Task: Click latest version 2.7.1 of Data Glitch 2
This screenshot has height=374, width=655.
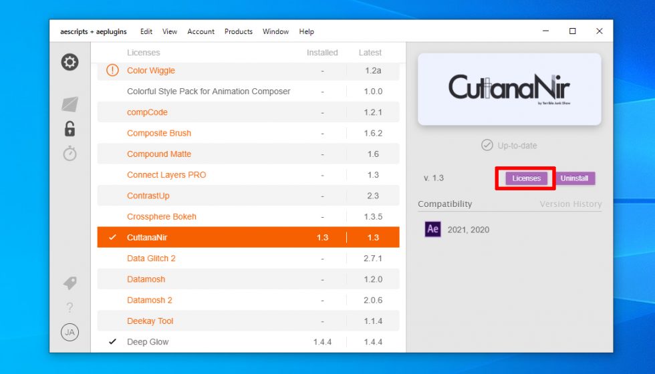Action: [373, 258]
